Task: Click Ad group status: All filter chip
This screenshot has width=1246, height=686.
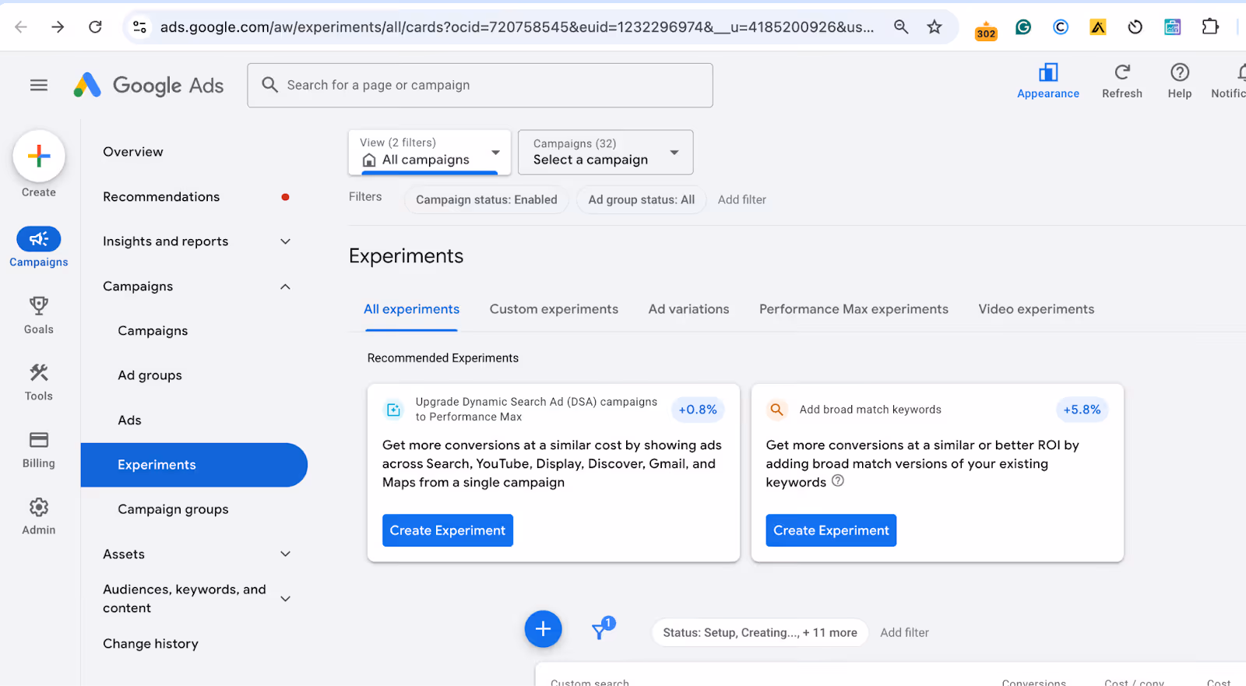Action: (x=642, y=199)
